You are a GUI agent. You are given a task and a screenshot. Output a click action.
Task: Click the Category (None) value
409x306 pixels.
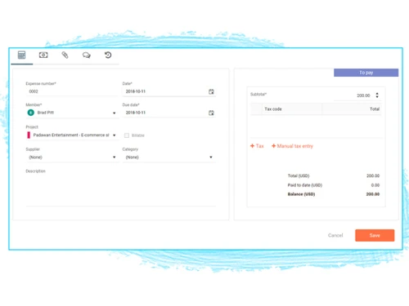[x=133, y=157]
